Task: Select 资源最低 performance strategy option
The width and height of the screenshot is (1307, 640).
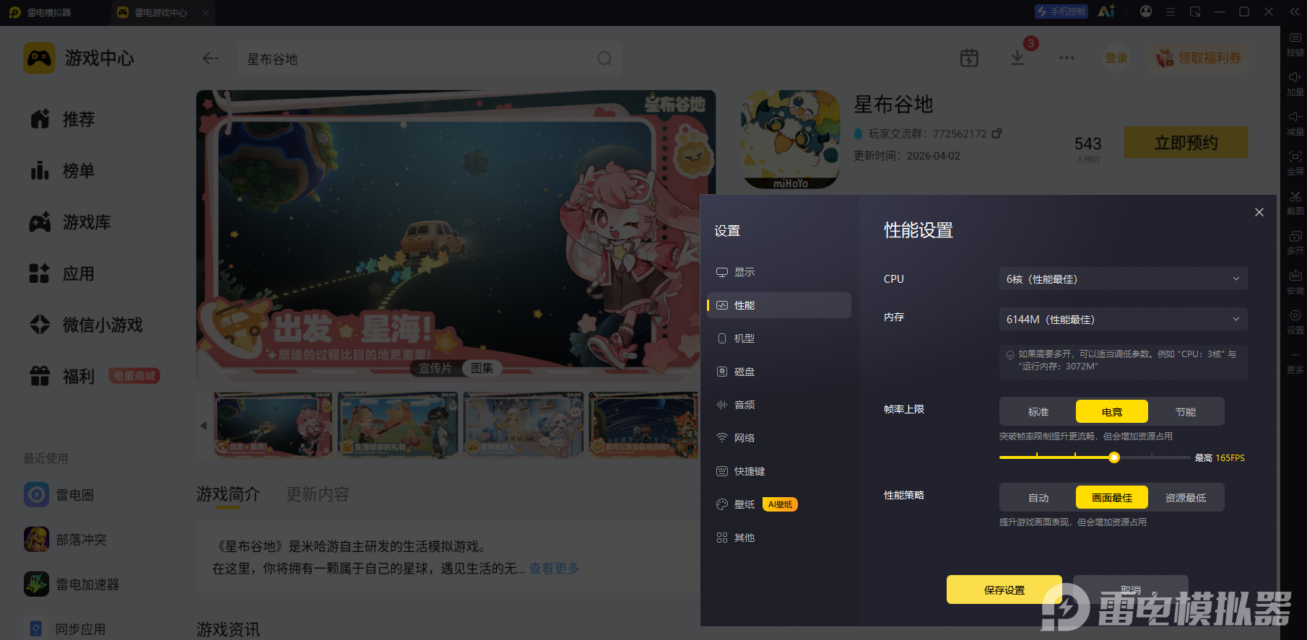Action: coord(1186,497)
